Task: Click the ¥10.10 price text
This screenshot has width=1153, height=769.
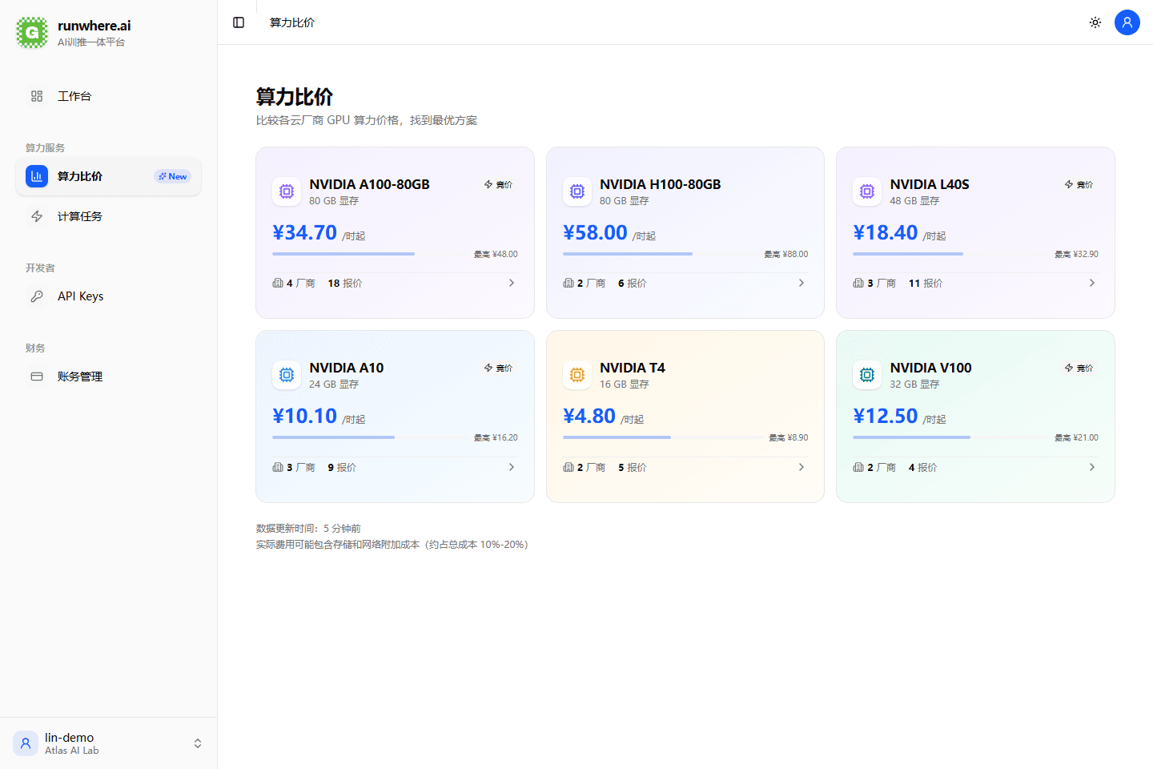Action: [305, 416]
